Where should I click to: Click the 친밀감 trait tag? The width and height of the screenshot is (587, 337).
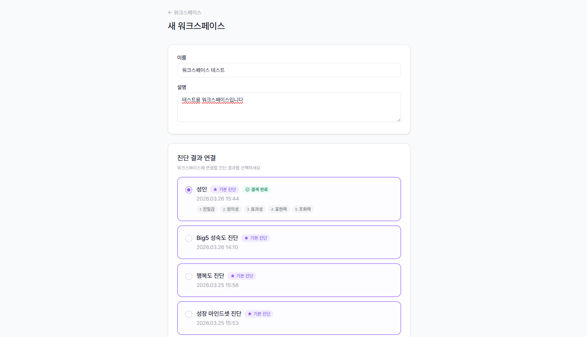(207, 209)
